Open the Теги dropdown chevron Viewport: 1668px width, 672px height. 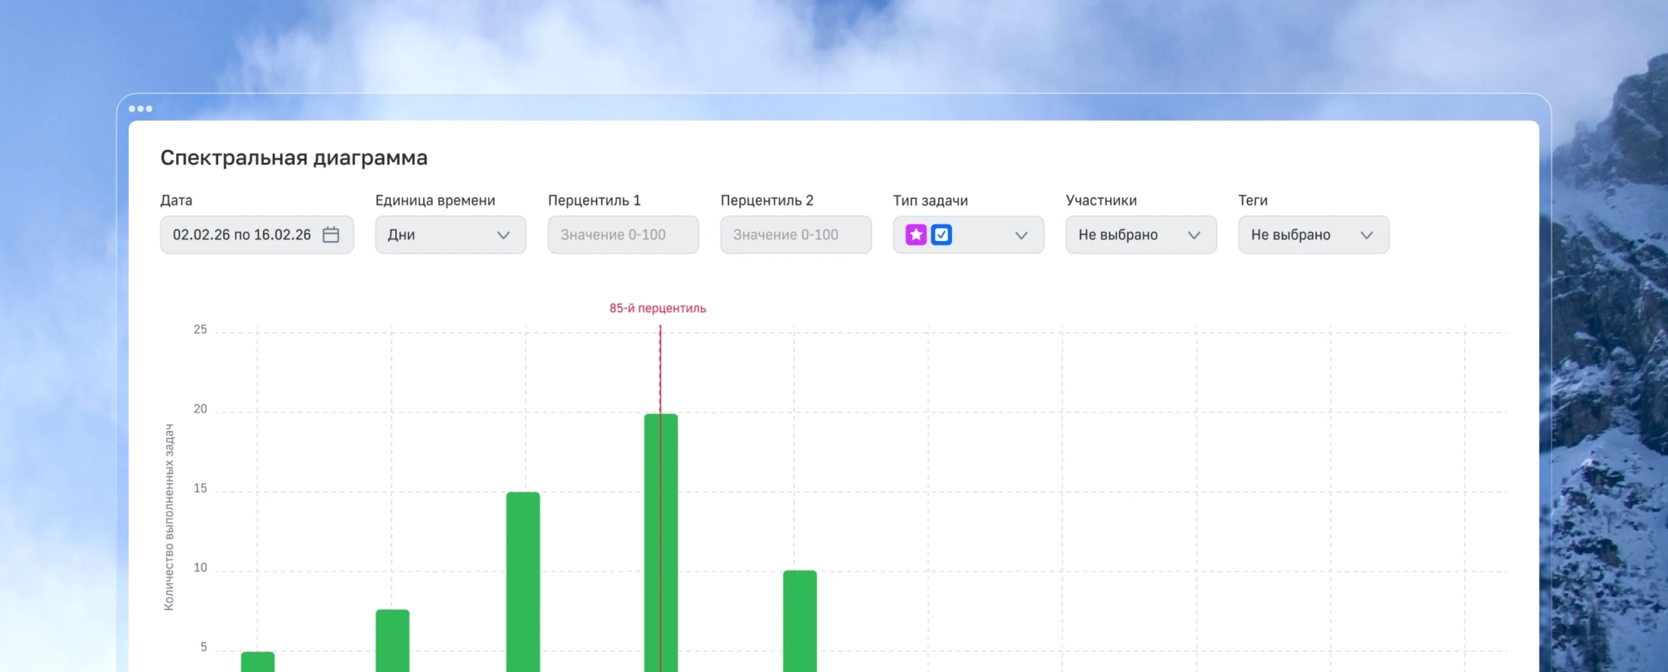pos(1367,235)
